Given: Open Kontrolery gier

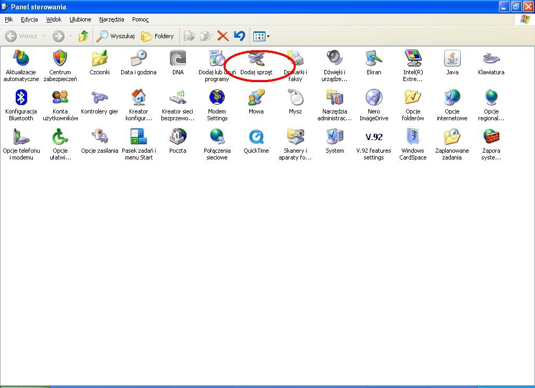Looking at the screenshot, I should (99, 102).
